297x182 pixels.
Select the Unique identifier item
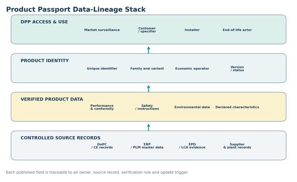(x=102, y=69)
